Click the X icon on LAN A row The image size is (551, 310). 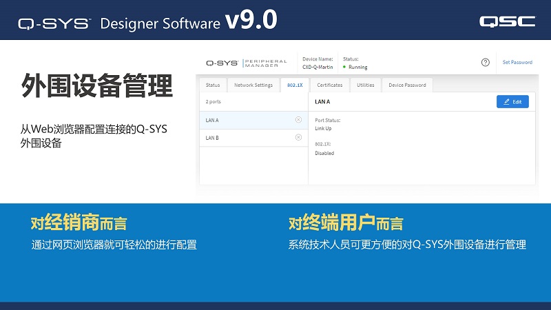click(298, 120)
